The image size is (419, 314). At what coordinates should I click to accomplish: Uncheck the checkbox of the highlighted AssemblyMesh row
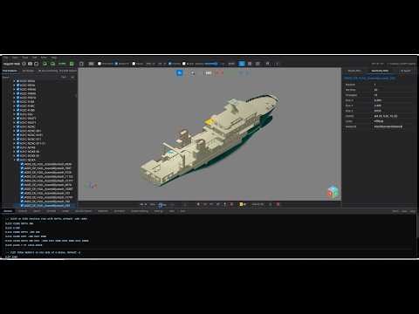pyautogui.click(x=22, y=206)
